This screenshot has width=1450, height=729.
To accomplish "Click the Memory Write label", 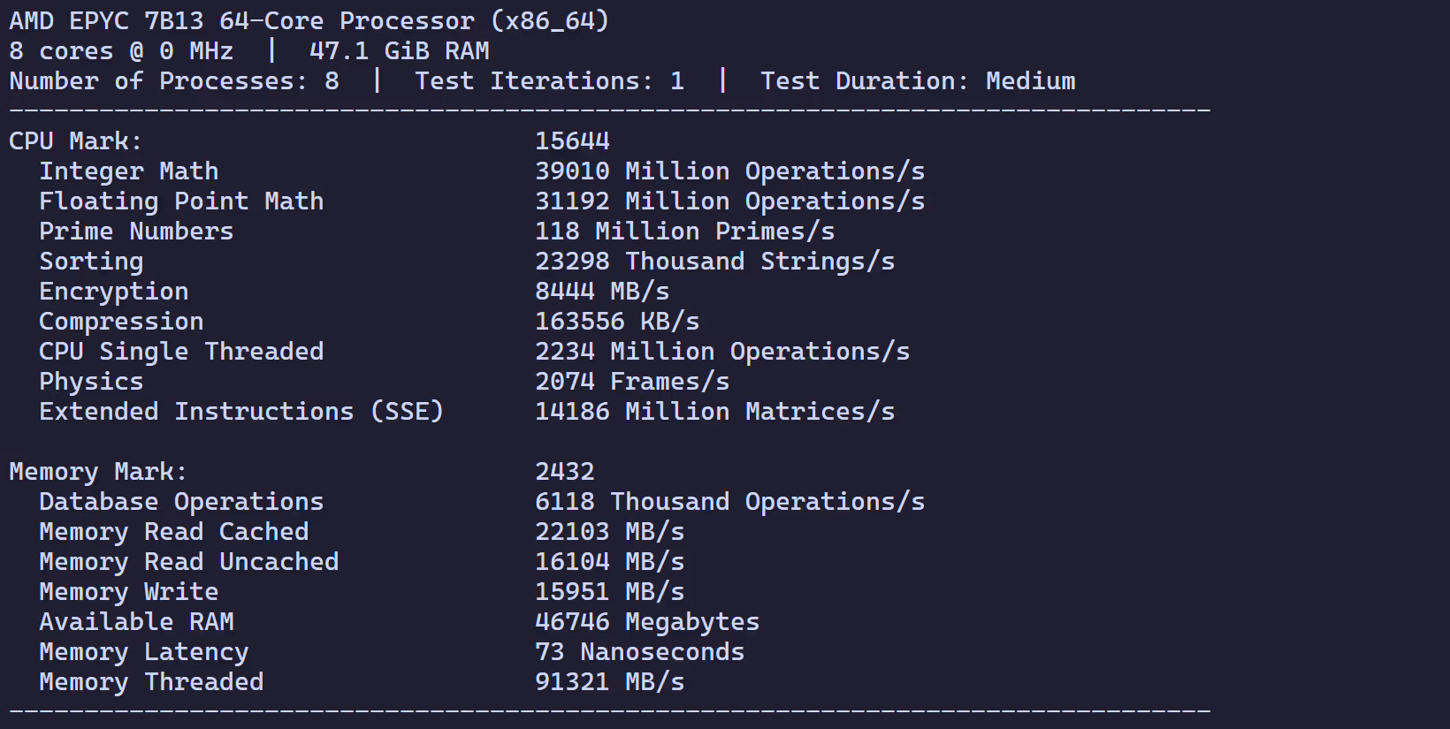I will pos(128,592).
